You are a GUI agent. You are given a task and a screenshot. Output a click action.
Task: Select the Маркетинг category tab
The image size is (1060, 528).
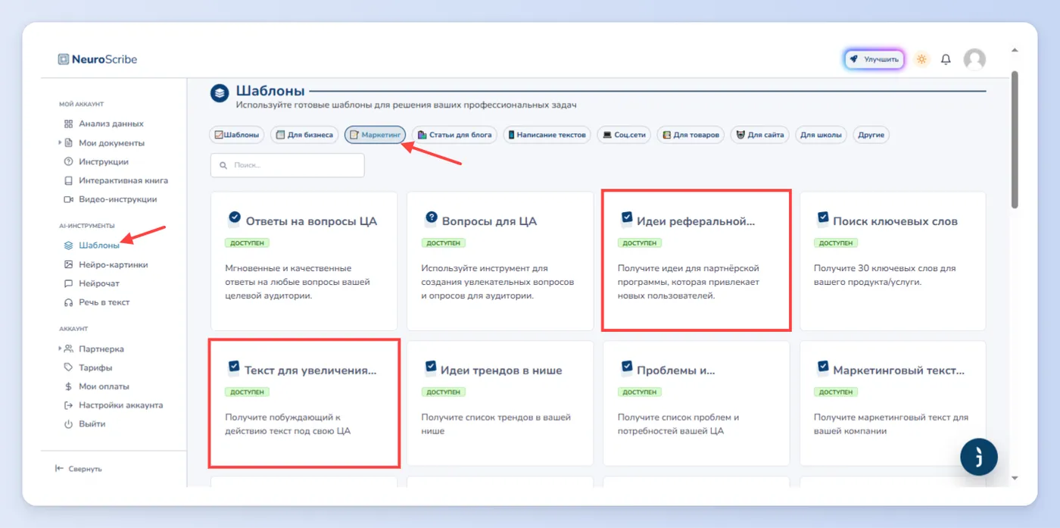[376, 135]
